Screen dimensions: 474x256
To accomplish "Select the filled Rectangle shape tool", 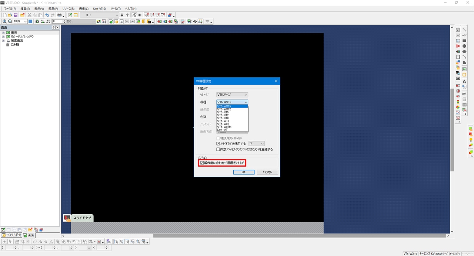I will click(x=464, y=41).
